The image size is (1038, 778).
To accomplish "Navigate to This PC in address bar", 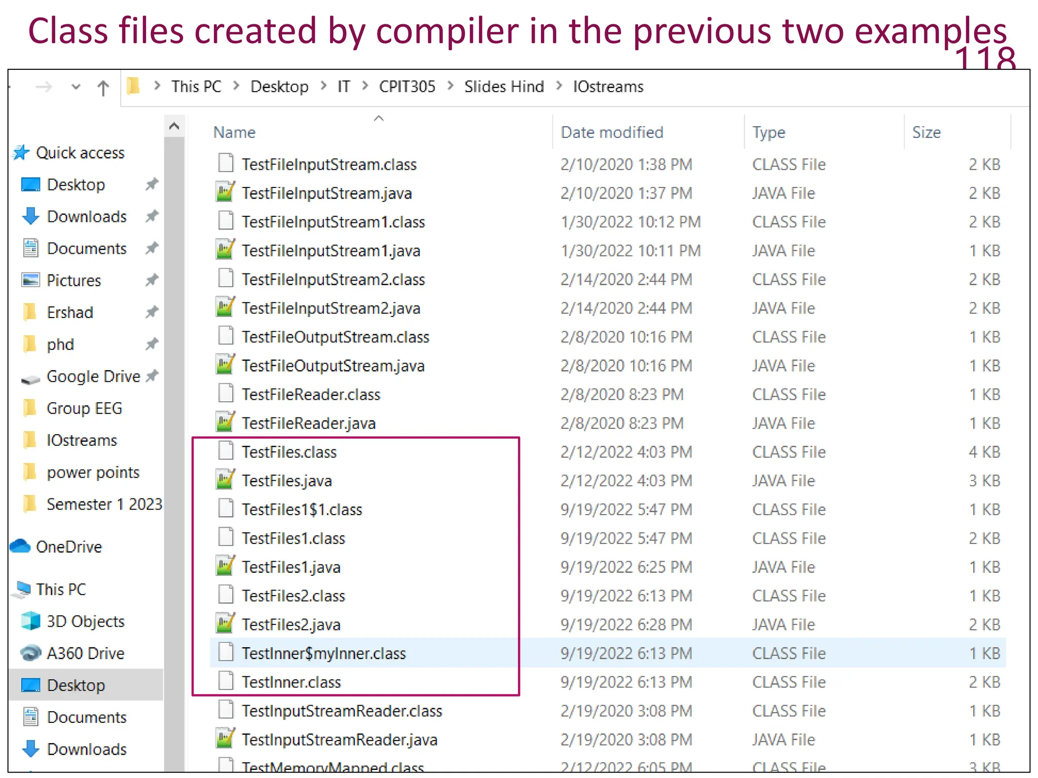I will click(x=196, y=87).
